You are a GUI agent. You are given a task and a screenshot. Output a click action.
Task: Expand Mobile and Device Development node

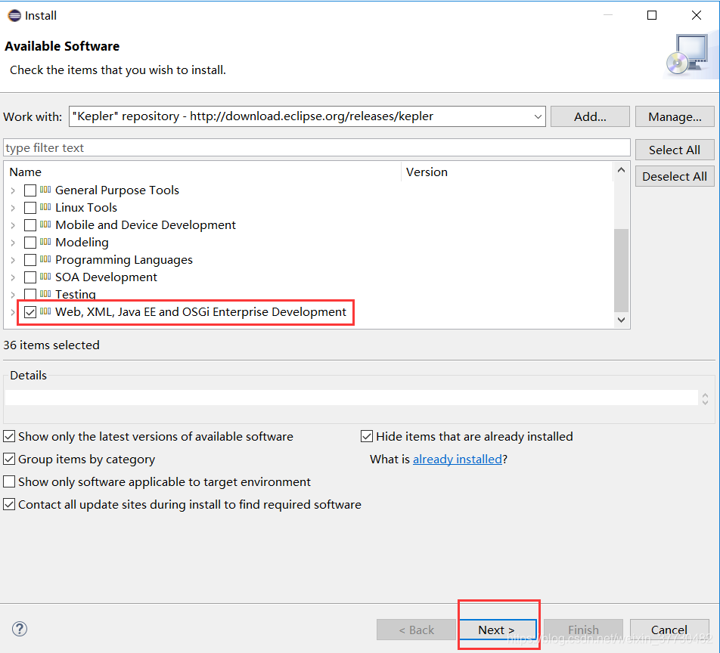13,225
